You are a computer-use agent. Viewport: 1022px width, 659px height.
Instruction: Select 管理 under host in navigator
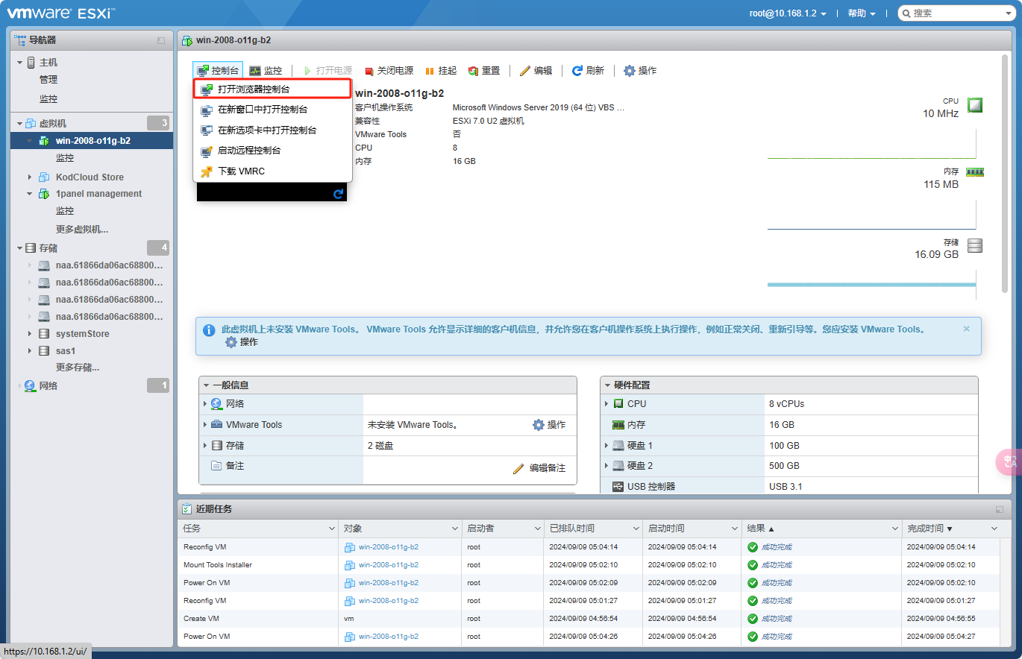click(48, 80)
